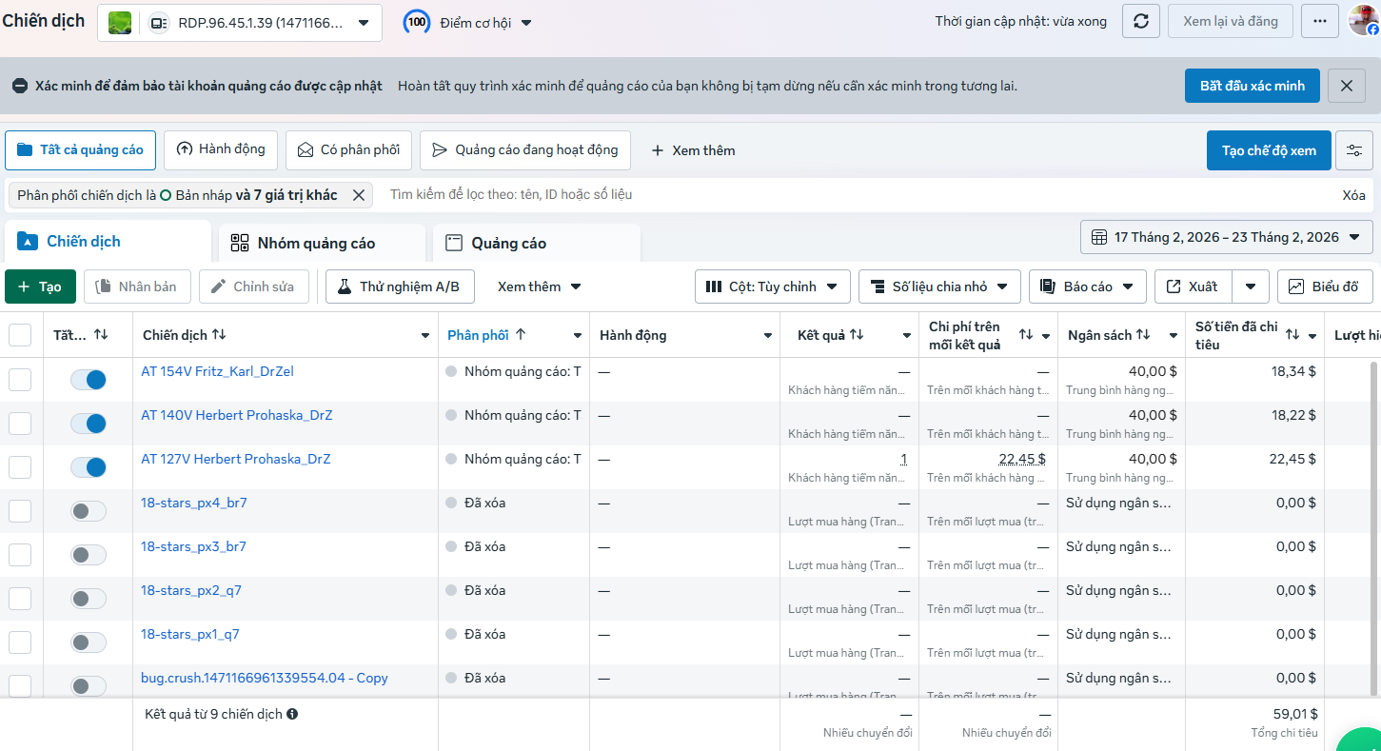Screen dimensions: 1381x751
Task: Toggle off AT 154V Fritz_Karl_DrZel campaign
Action: pos(89,380)
